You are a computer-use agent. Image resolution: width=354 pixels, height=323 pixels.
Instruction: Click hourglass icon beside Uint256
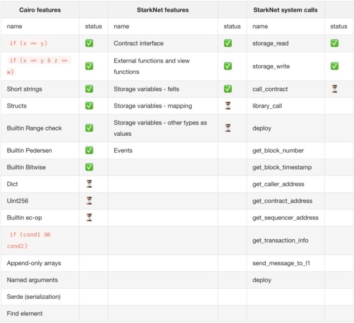(89, 201)
